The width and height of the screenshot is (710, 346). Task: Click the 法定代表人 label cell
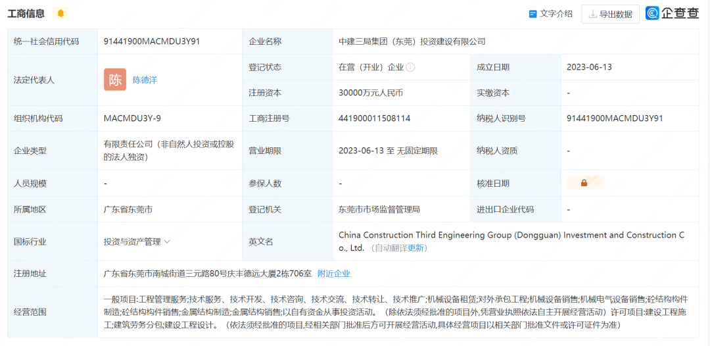53,80
